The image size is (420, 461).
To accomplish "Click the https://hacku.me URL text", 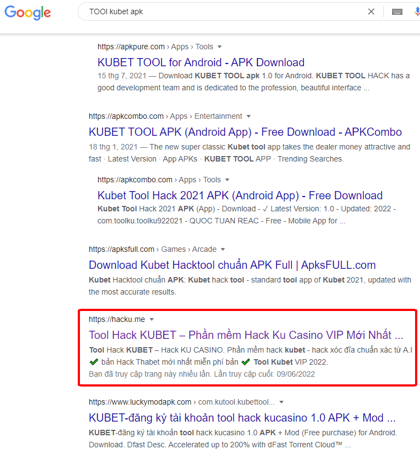I will (x=117, y=320).
